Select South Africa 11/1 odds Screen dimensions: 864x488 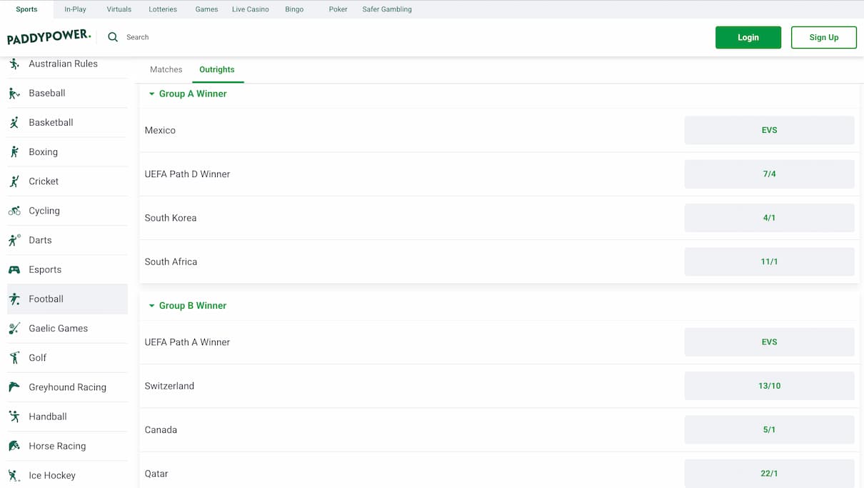pos(769,262)
